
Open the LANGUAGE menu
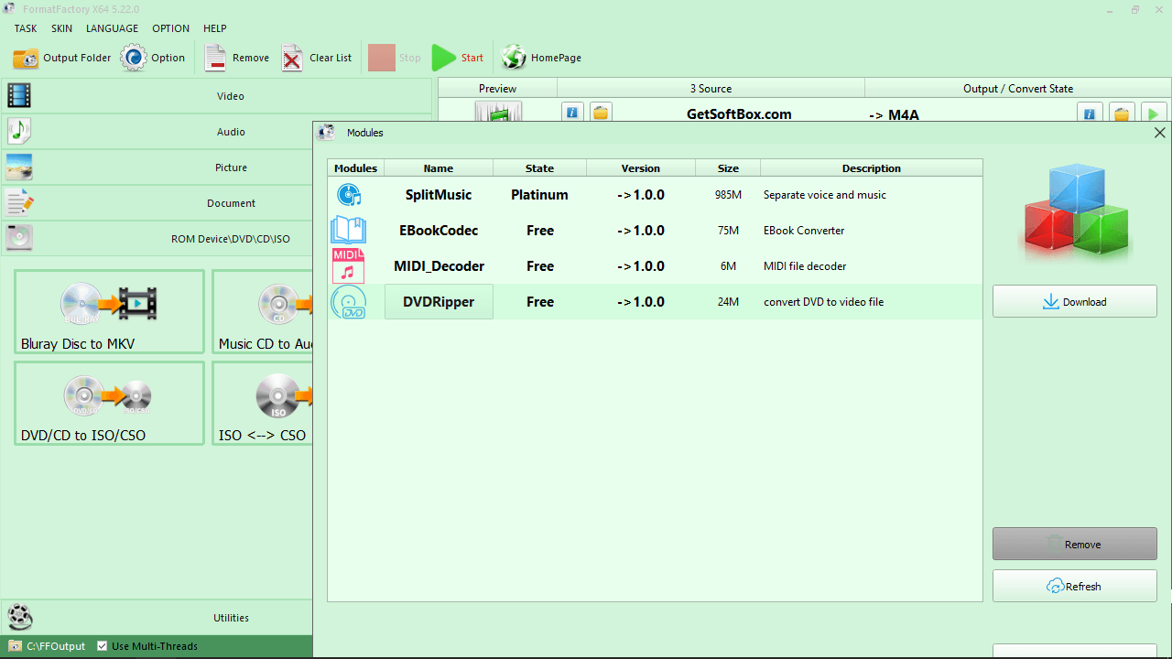tap(112, 28)
